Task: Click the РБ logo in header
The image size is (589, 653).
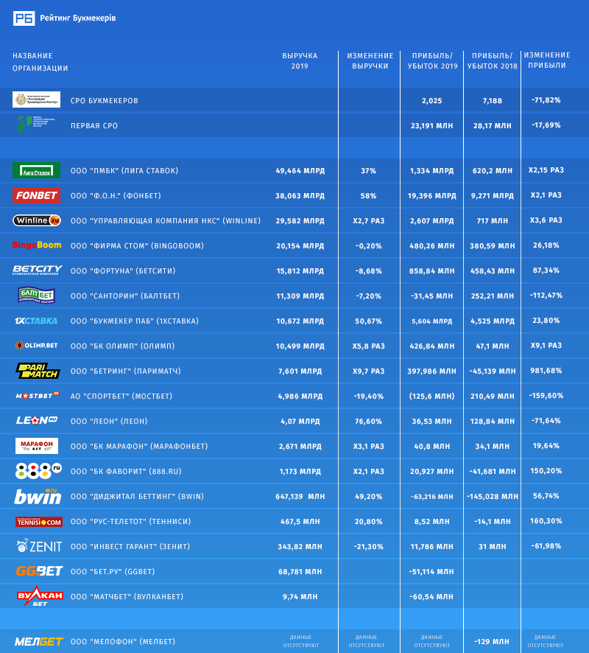Action: point(24,18)
